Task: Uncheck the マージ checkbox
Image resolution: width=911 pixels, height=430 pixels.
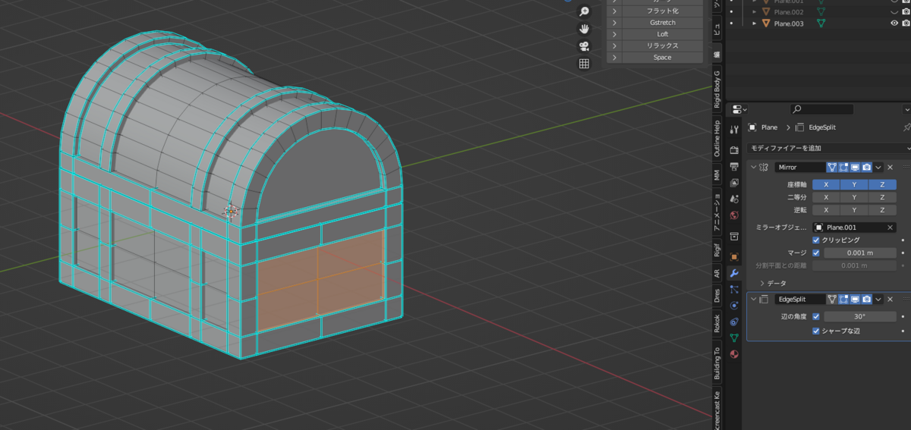Action: [816, 253]
